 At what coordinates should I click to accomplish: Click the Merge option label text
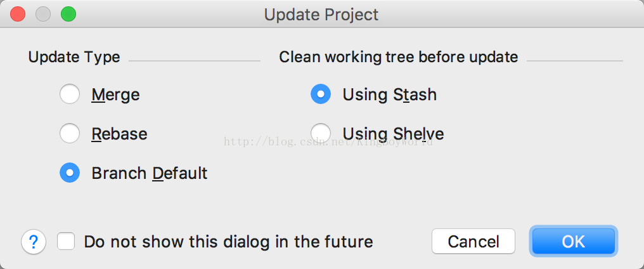(x=115, y=95)
